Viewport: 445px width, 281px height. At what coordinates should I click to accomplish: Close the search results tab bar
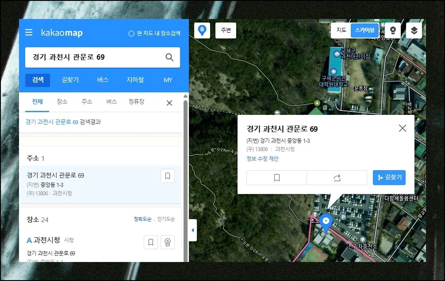point(169,103)
